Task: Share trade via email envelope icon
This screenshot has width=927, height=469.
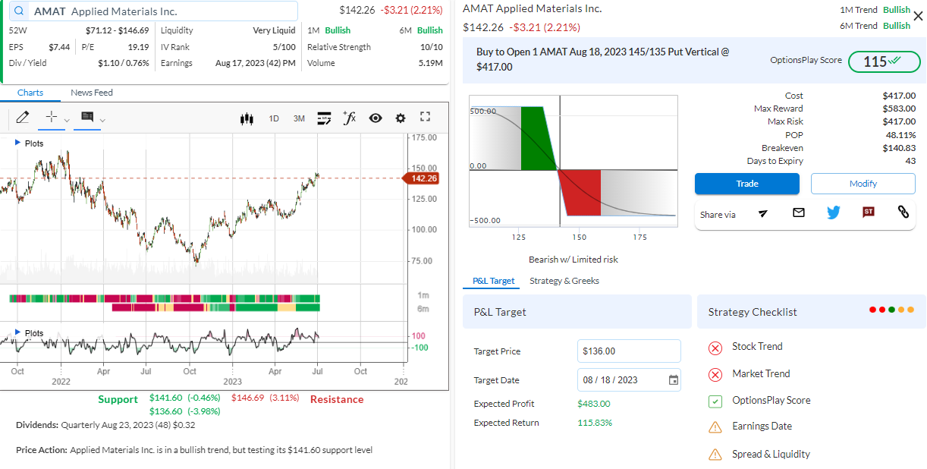Action: (x=798, y=213)
